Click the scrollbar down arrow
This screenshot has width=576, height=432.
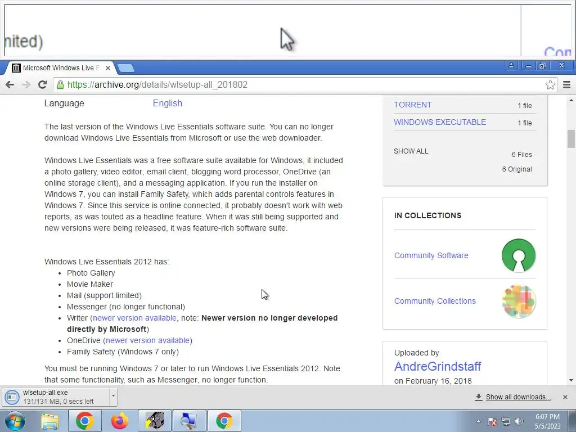tap(571, 381)
